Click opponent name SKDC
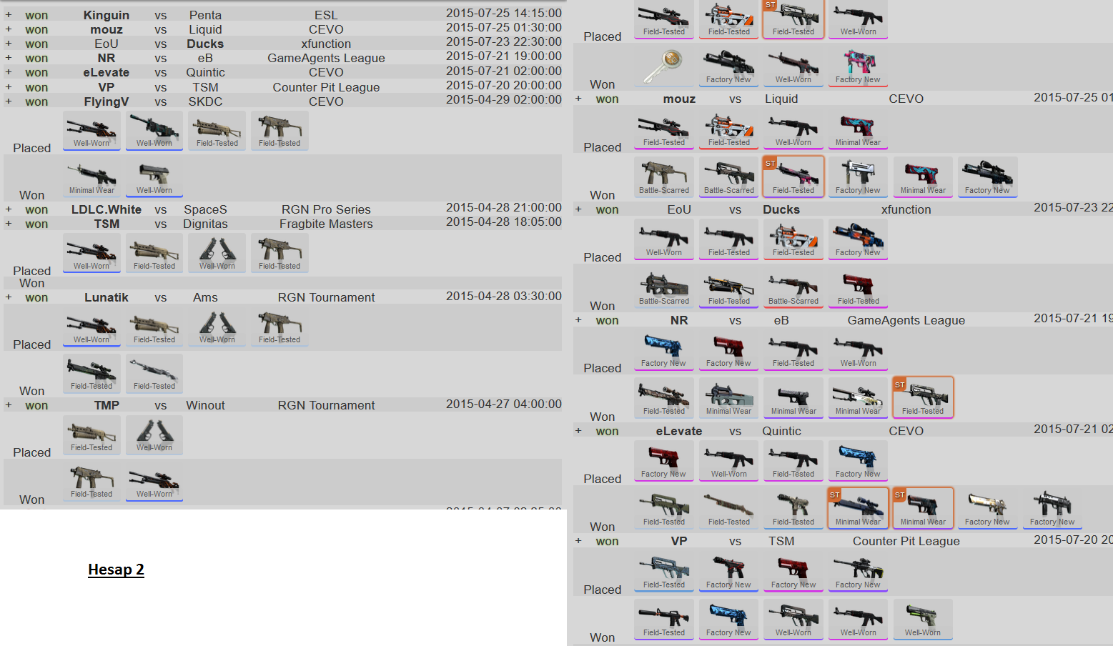The image size is (1113, 671). tap(205, 101)
